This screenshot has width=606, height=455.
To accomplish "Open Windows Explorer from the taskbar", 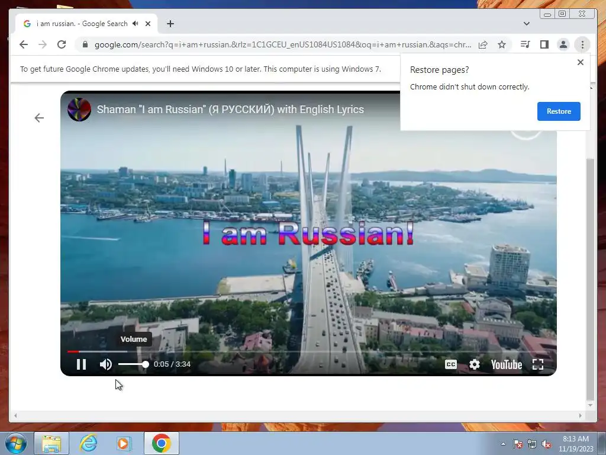I will (51, 443).
